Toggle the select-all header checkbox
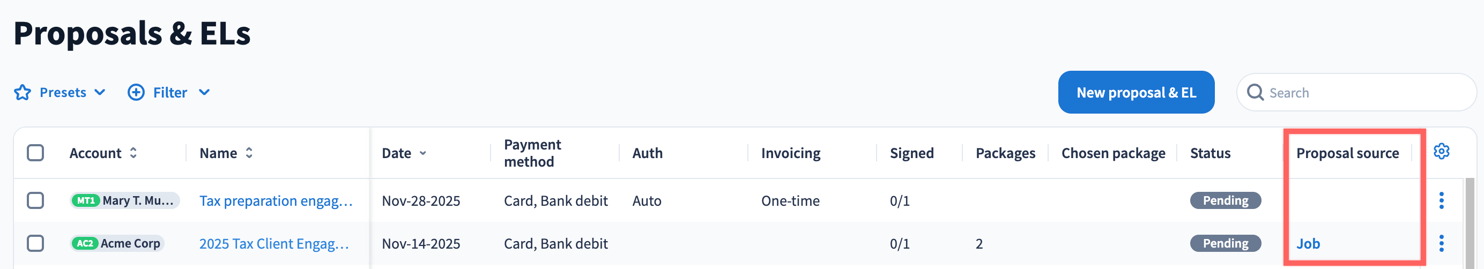The height and width of the screenshot is (269, 1484). (36, 153)
